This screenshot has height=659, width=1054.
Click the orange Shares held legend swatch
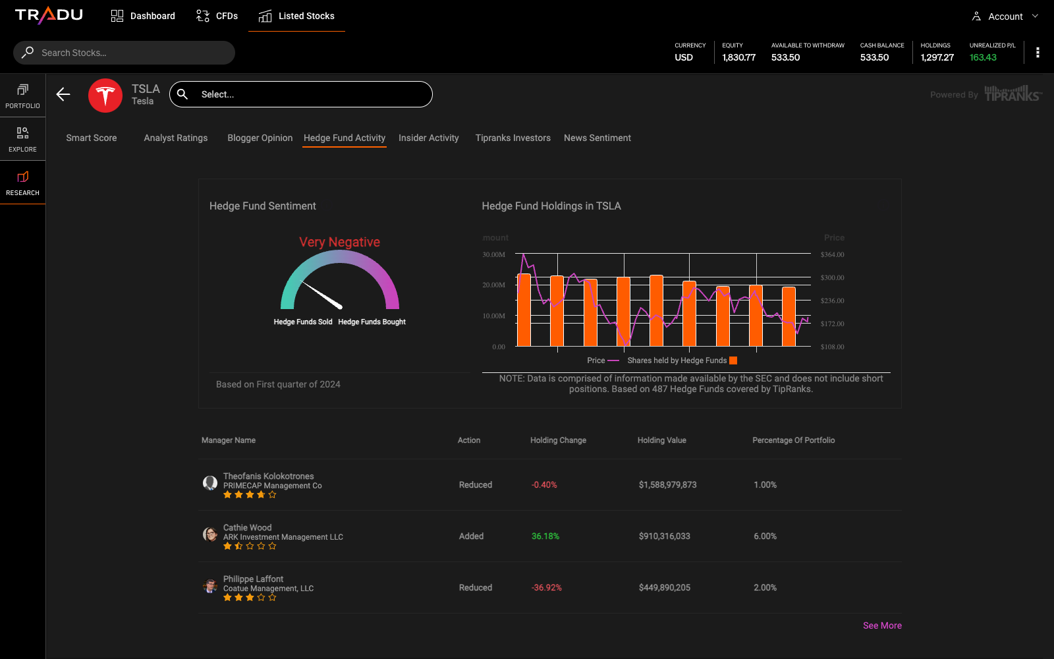733,360
